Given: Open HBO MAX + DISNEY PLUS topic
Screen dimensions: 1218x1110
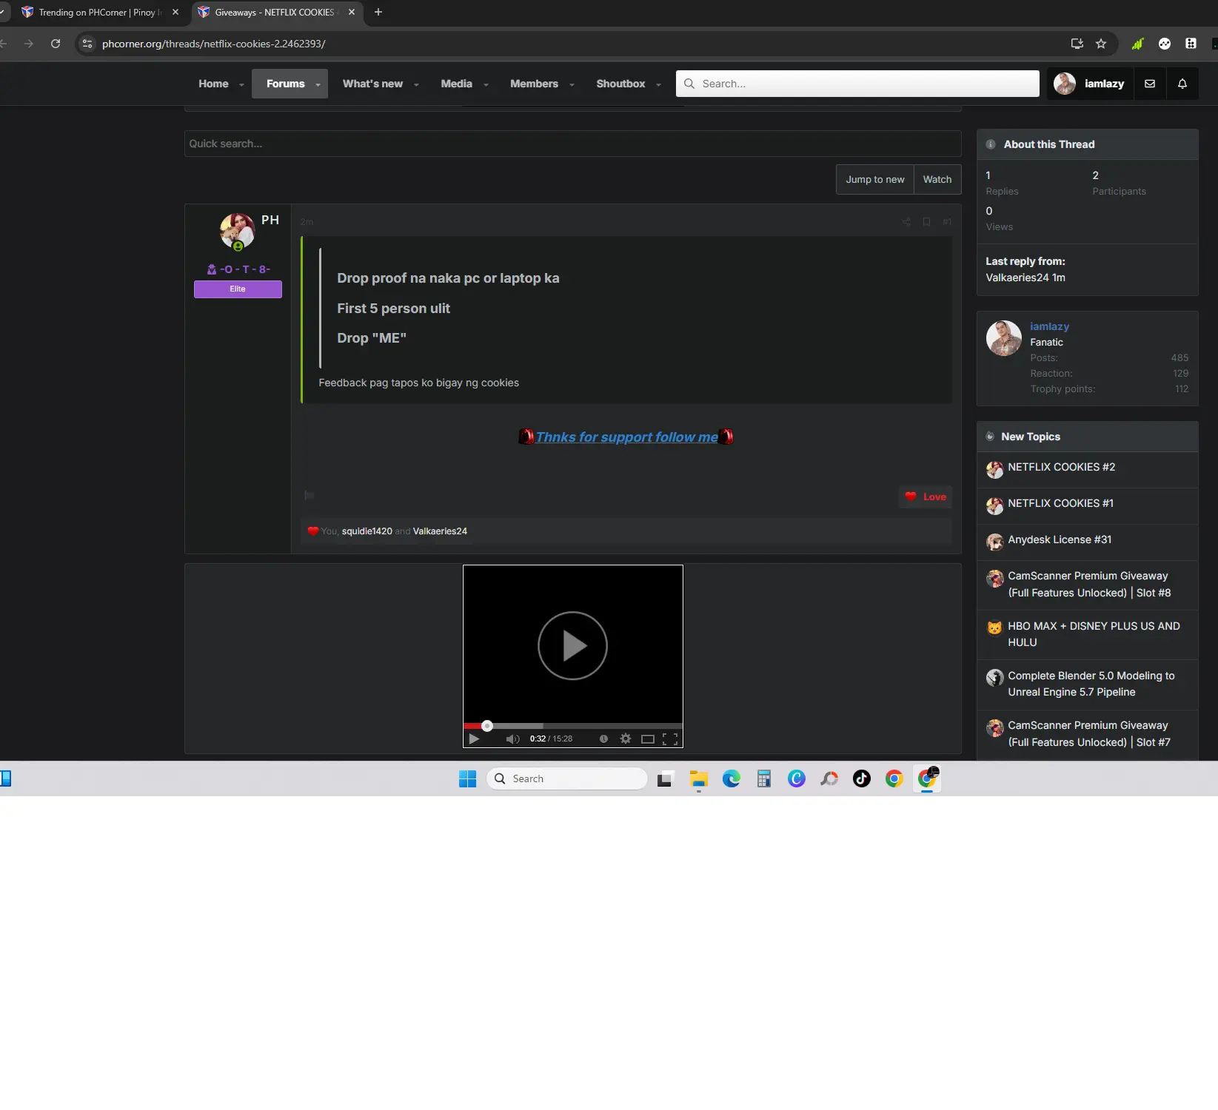Looking at the screenshot, I should pyautogui.click(x=1094, y=634).
